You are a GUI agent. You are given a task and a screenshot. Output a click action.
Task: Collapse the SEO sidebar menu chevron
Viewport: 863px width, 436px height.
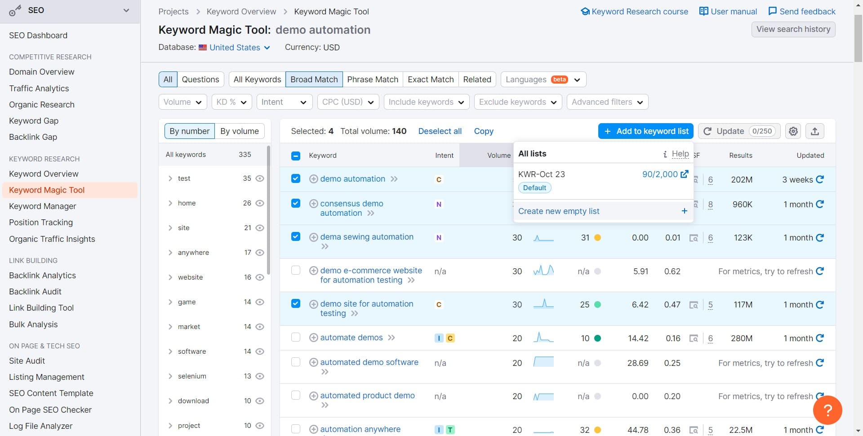click(x=126, y=10)
